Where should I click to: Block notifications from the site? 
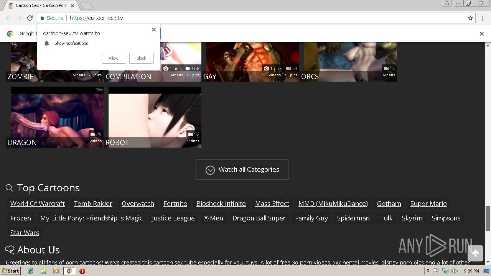141,58
